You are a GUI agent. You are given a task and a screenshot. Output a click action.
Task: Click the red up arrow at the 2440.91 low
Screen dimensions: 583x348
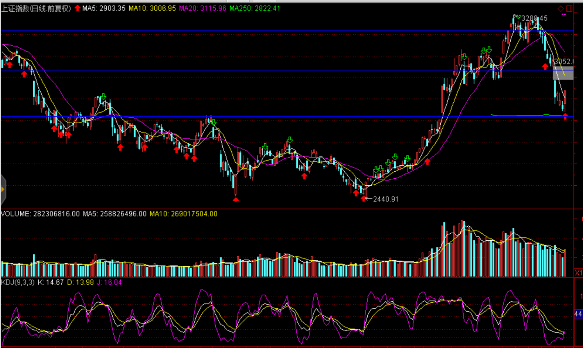click(x=364, y=199)
